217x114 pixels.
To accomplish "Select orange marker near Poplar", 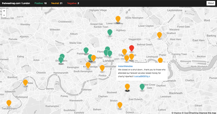I will 160,60.
